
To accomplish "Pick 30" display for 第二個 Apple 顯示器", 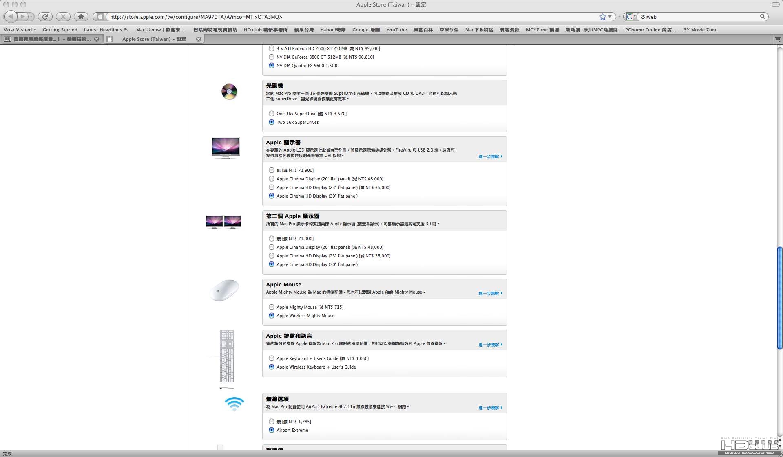I will point(271,264).
